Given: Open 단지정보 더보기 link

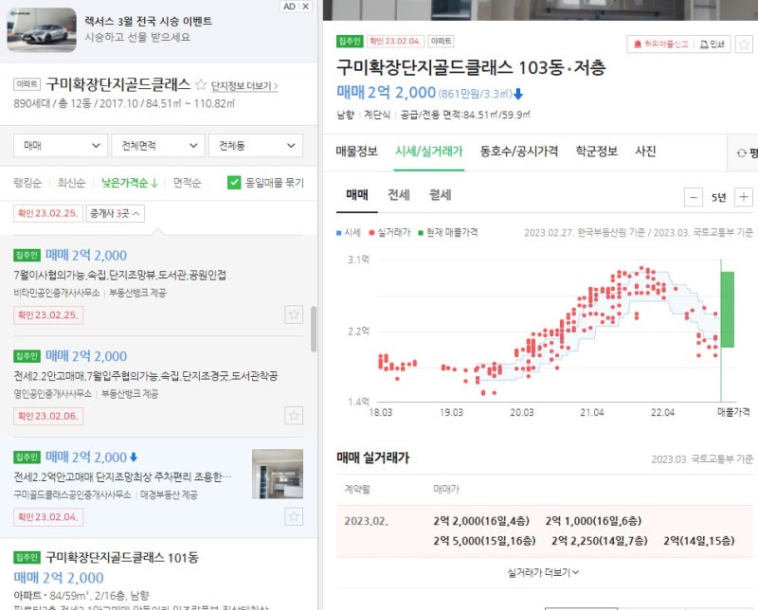Looking at the screenshot, I should point(244,86).
